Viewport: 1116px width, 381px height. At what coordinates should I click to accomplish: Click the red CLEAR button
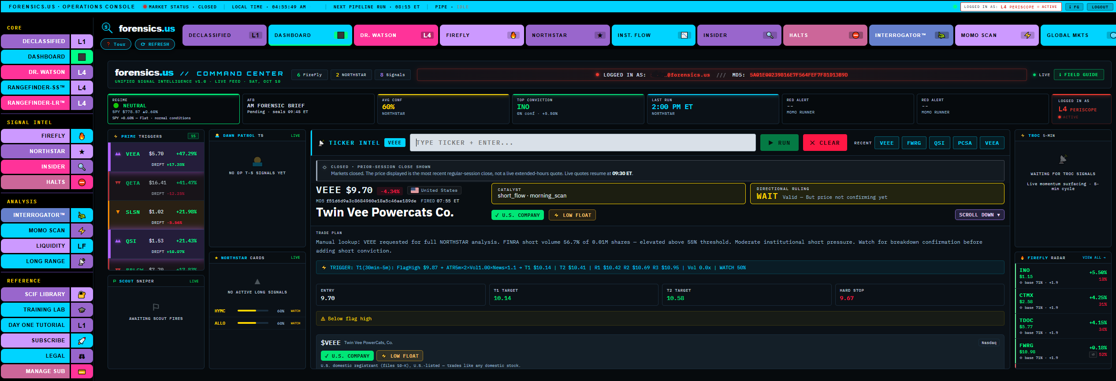pos(825,143)
